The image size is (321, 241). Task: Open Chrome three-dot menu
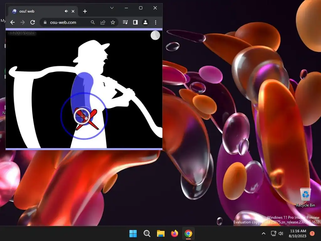[155, 22]
